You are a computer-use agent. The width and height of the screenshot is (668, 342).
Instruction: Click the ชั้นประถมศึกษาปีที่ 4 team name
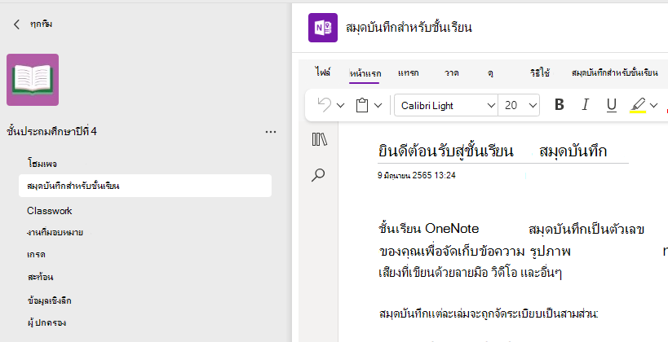click(51, 131)
